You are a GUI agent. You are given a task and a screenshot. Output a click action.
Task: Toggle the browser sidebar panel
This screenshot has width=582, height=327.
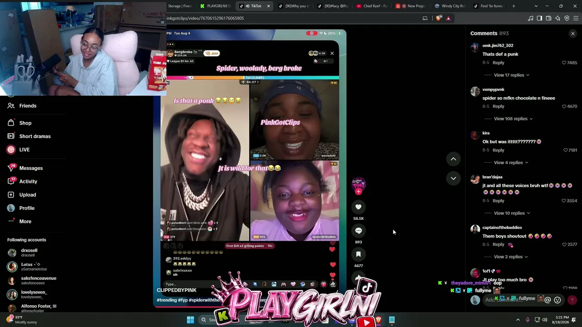(539, 18)
